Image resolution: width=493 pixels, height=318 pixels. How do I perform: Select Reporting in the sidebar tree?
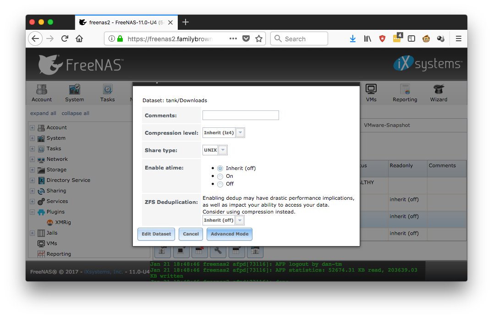click(x=59, y=254)
